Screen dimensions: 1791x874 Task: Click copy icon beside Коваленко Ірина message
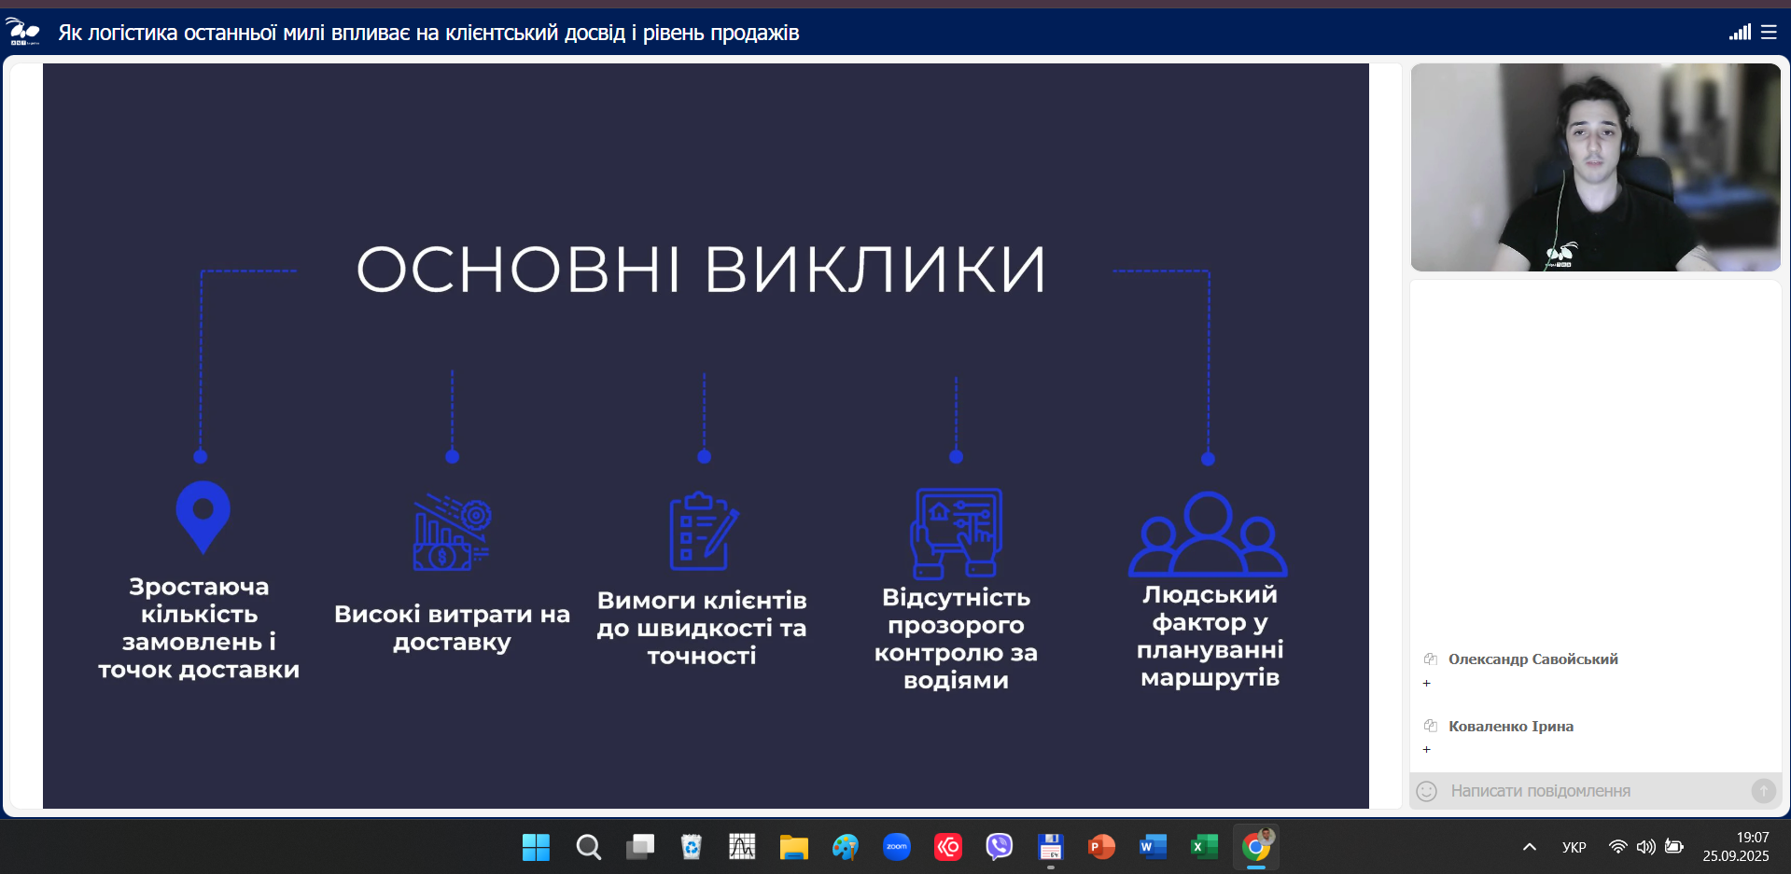pos(1430,726)
